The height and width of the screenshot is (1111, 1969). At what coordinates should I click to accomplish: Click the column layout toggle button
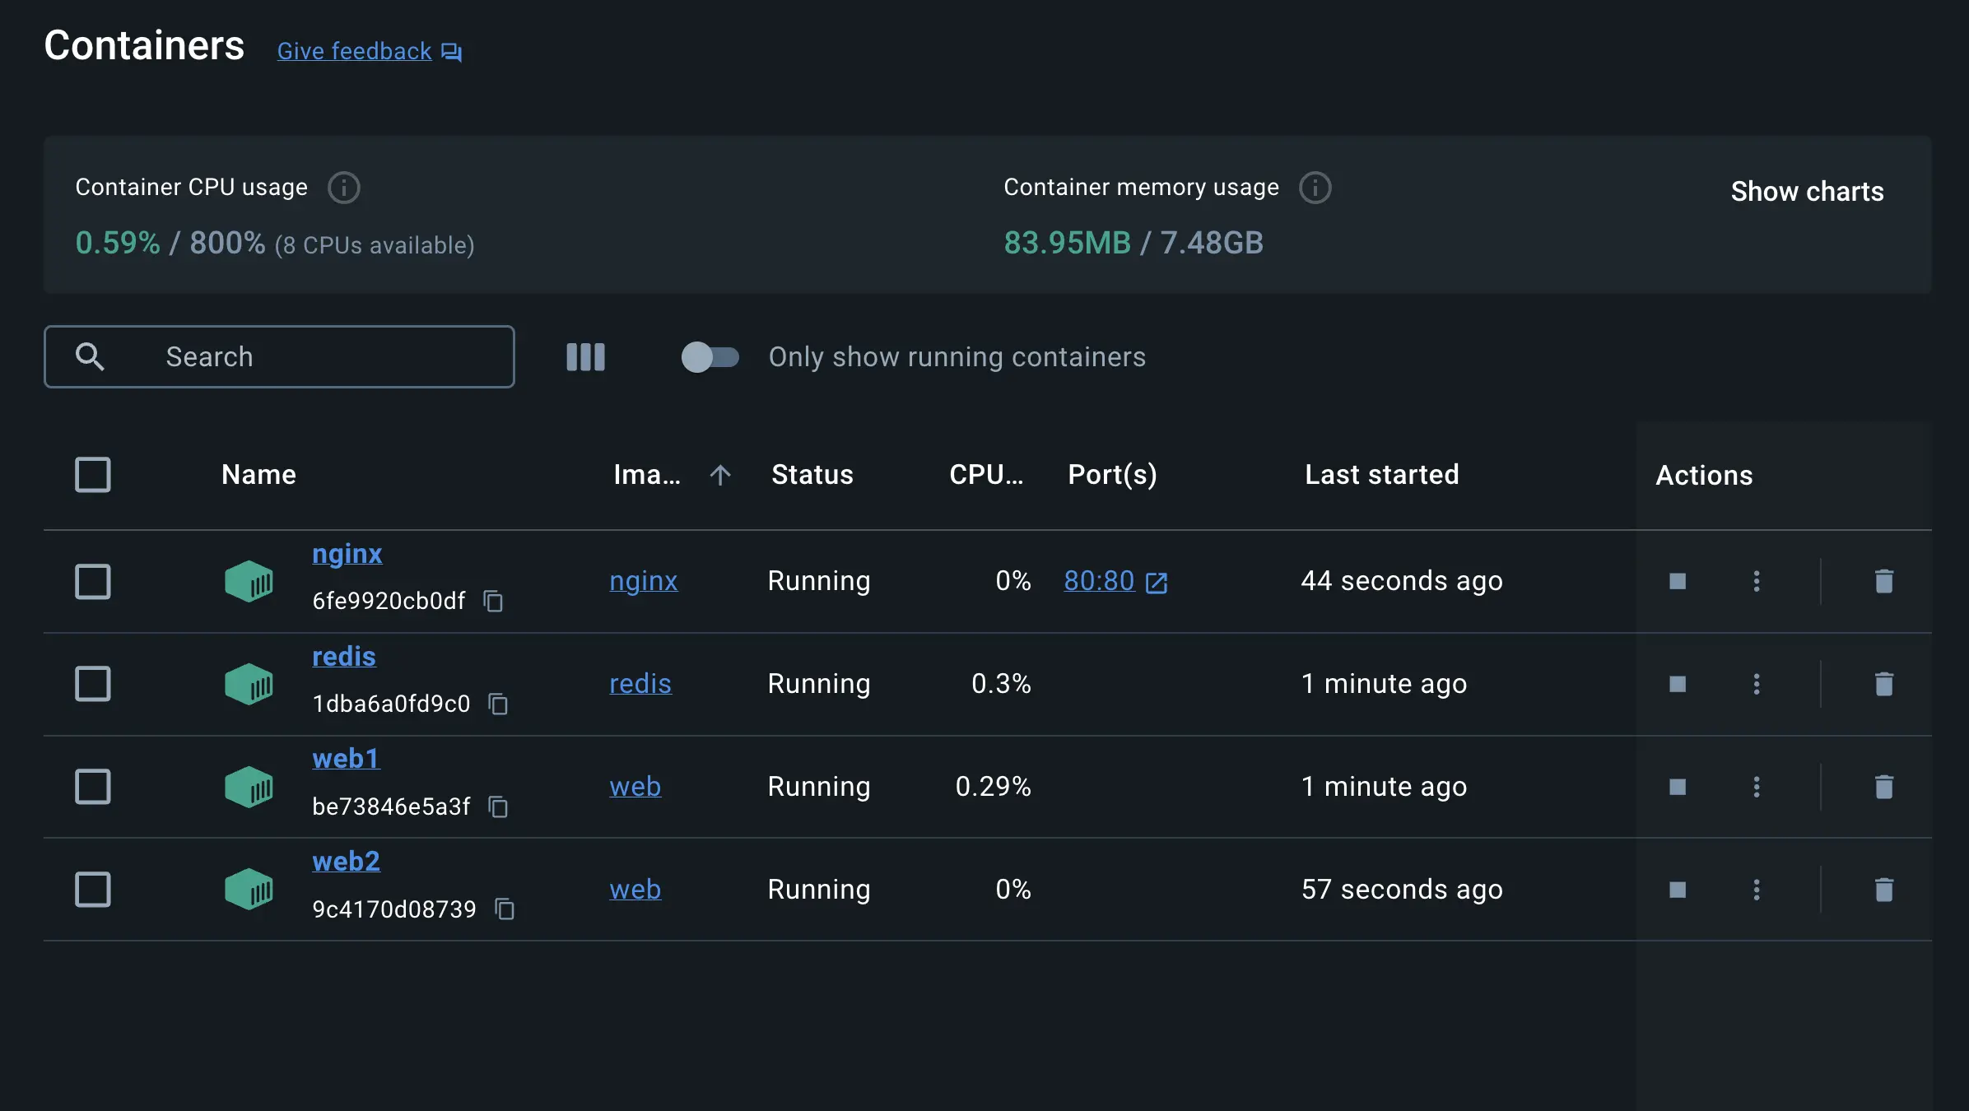tap(585, 357)
